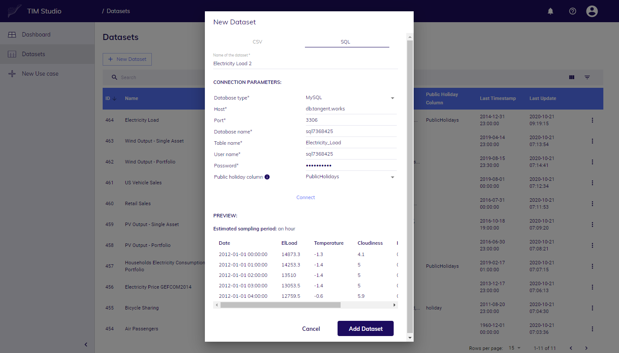Open row menu for dataset 457
The width and height of the screenshot is (619, 353).
(592, 266)
